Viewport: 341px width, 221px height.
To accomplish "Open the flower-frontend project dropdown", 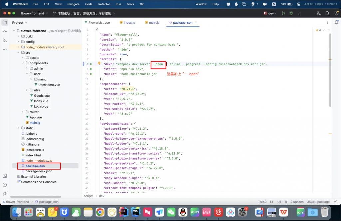I will click(x=35, y=13).
